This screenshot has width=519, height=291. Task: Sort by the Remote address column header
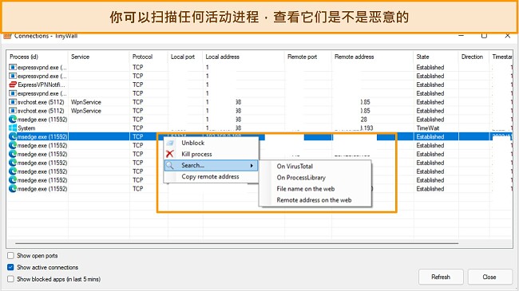tap(372, 57)
